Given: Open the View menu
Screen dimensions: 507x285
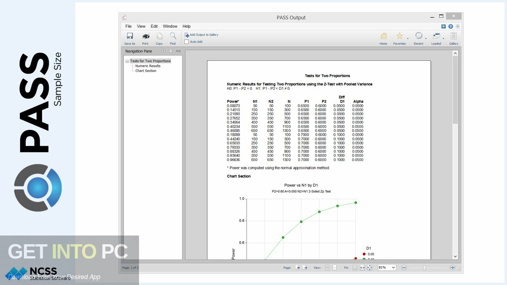Looking at the screenshot, I should pyautogui.click(x=141, y=26).
